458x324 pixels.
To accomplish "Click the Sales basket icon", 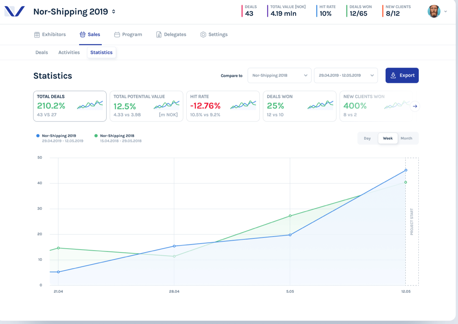I will [x=83, y=34].
